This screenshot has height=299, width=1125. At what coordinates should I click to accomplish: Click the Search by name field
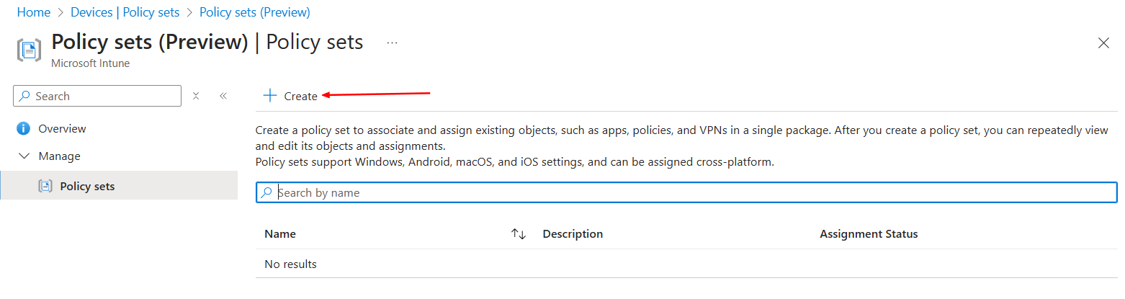click(x=686, y=192)
